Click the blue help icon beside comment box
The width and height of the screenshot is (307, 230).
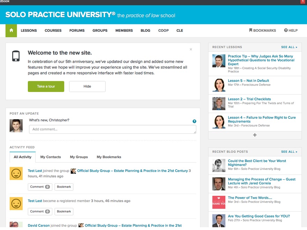click(194, 121)
